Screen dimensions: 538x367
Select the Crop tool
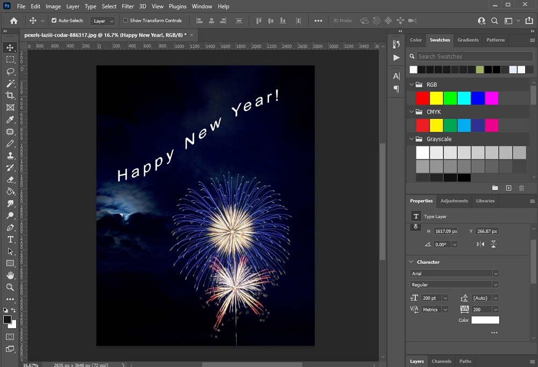coord(10,95)
